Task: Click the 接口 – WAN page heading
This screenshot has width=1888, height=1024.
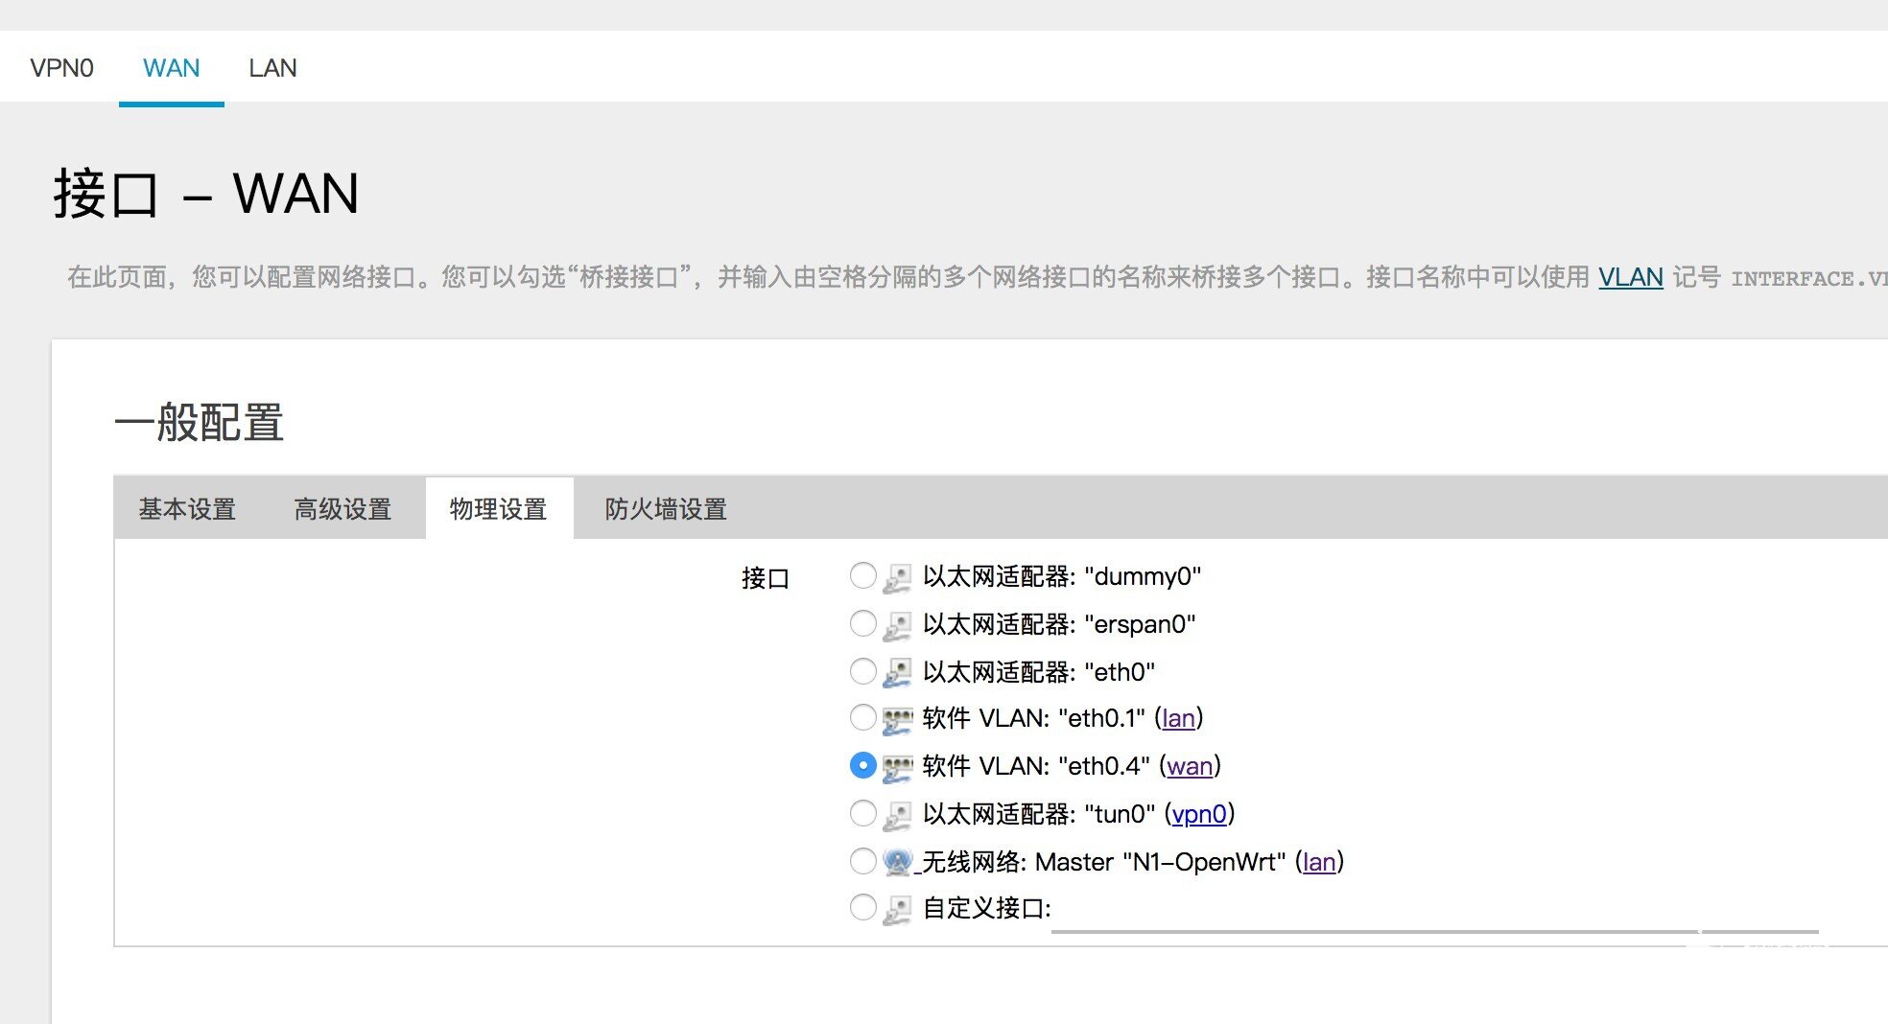Action: 206,194
